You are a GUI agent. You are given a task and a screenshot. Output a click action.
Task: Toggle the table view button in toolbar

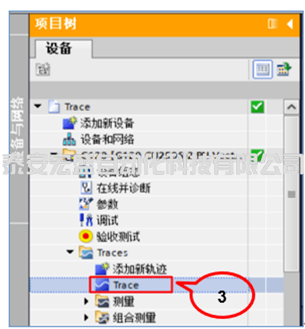tap(262, 69)
